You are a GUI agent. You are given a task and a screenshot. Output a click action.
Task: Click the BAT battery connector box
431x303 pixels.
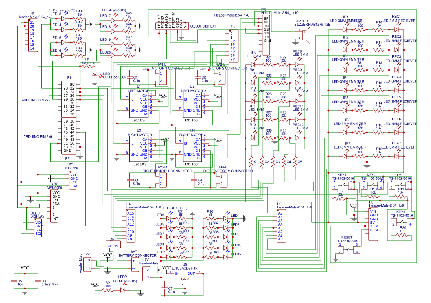tap(135, 264)
